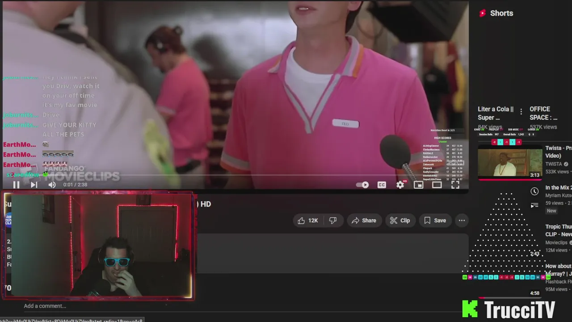Open the Share dialog
Image resolution: width=572 pixels, height=322 pixels.
point(364,220)
